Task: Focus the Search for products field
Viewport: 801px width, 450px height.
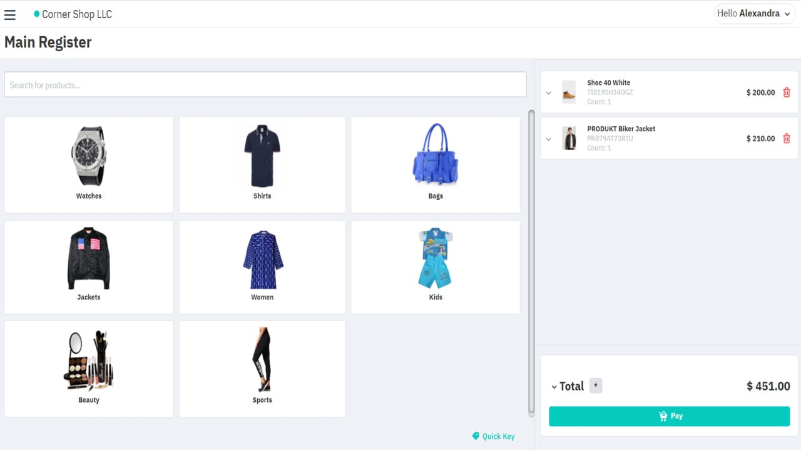Action: tap(265, 84)
